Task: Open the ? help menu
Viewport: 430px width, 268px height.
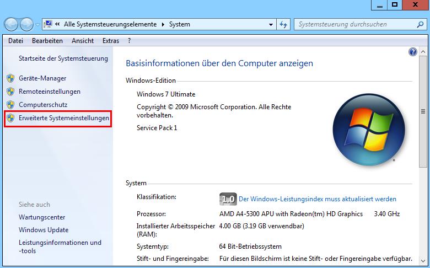Action: click(x=129, y=41)
